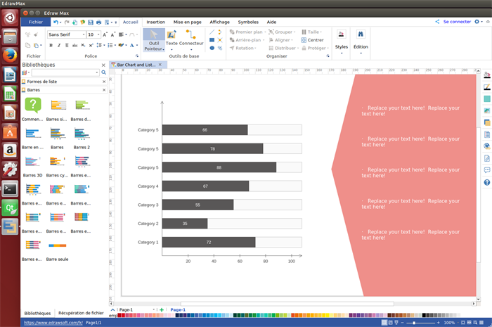Viewport: 492px width, 327px height.
Task: Click the library search magnifier icon
Action: click(104, 72)
